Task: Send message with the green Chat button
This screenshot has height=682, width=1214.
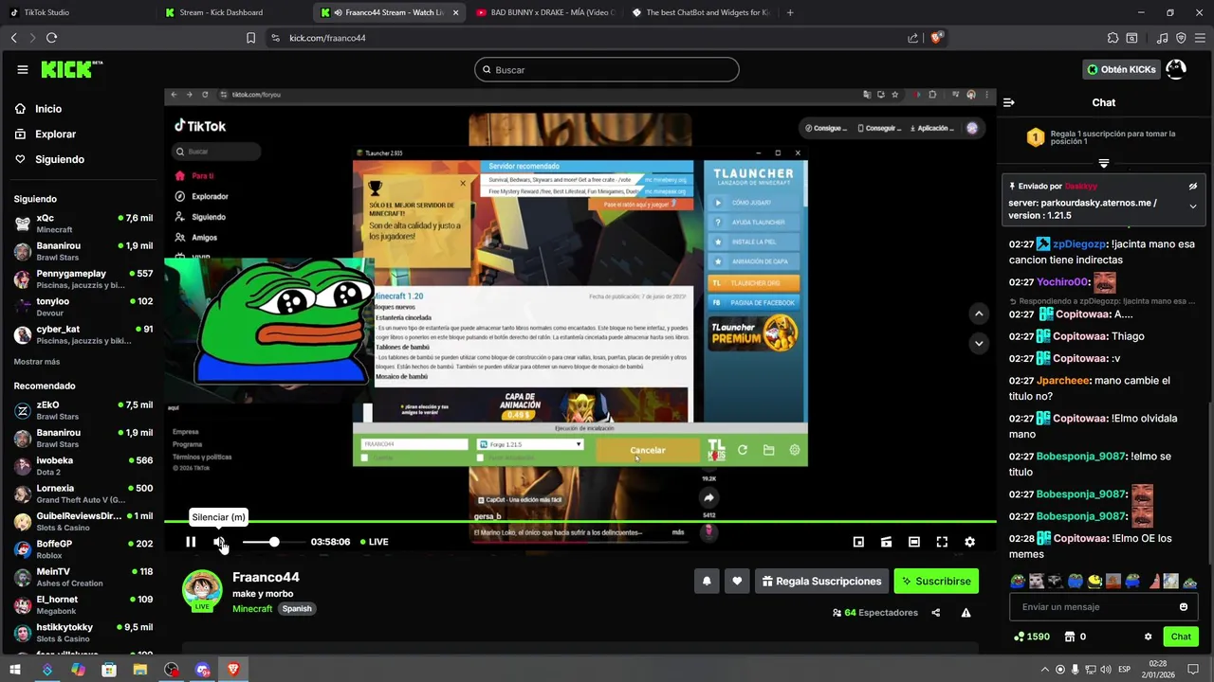Action: [x=1181, y=637]
